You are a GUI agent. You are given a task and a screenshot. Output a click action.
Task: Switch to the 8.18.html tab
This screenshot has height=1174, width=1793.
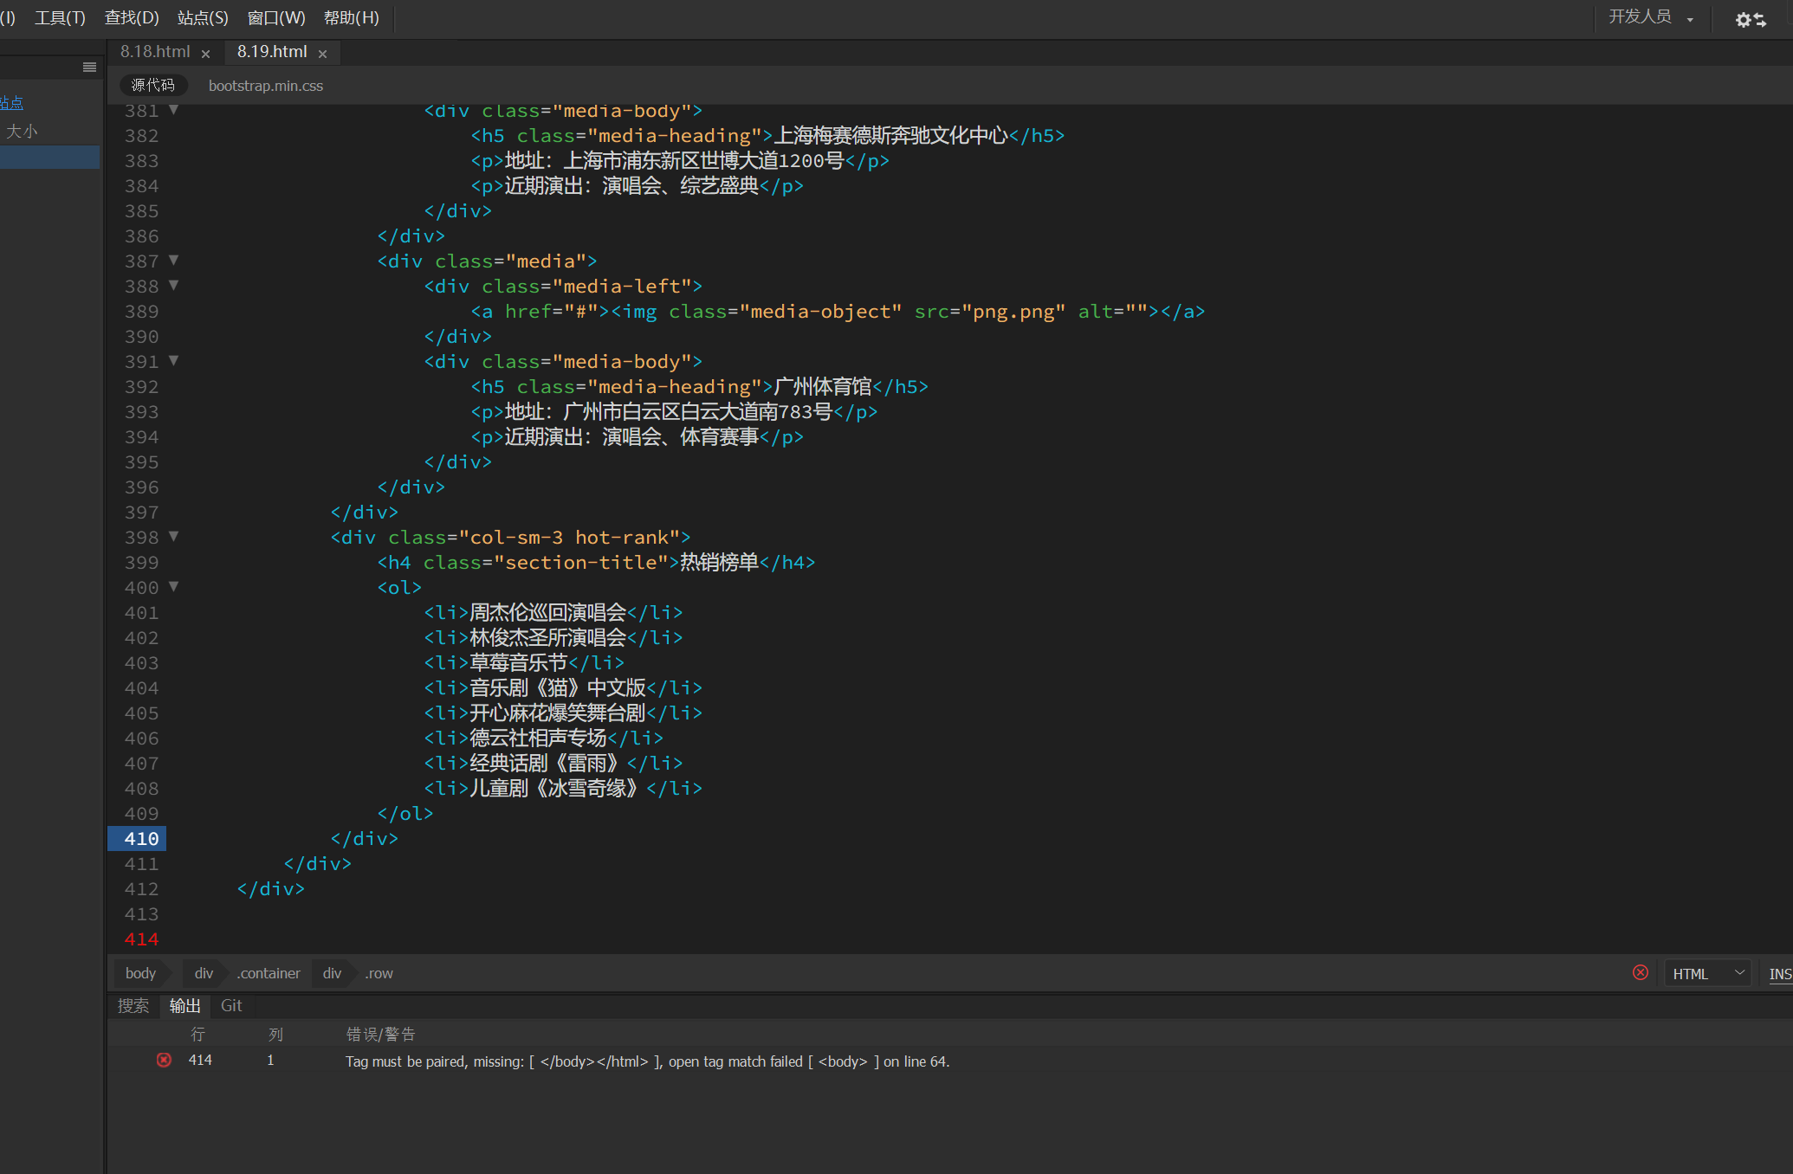(155, 52)
